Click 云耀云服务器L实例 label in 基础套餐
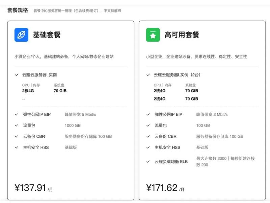The width and height of the screenshot is (270, 203). (x=39, y=75)
